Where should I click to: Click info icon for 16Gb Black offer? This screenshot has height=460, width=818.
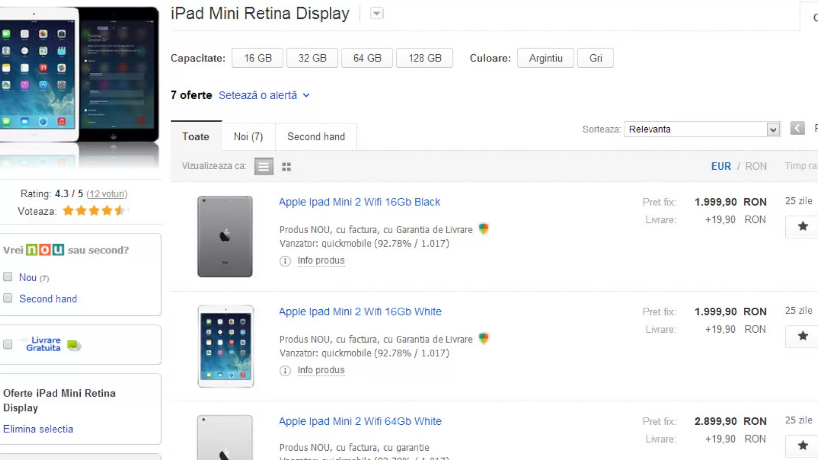(285, 261)
